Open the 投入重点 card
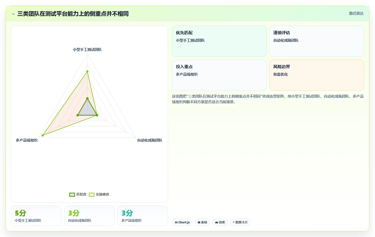The image size is (375, 237). click(x=219, y=75)
